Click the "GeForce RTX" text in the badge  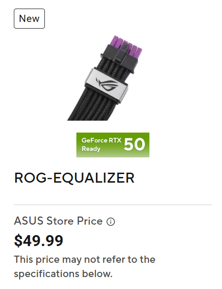(101, 140)
